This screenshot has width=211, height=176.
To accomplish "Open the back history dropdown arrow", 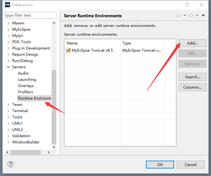I will (185, 15).
